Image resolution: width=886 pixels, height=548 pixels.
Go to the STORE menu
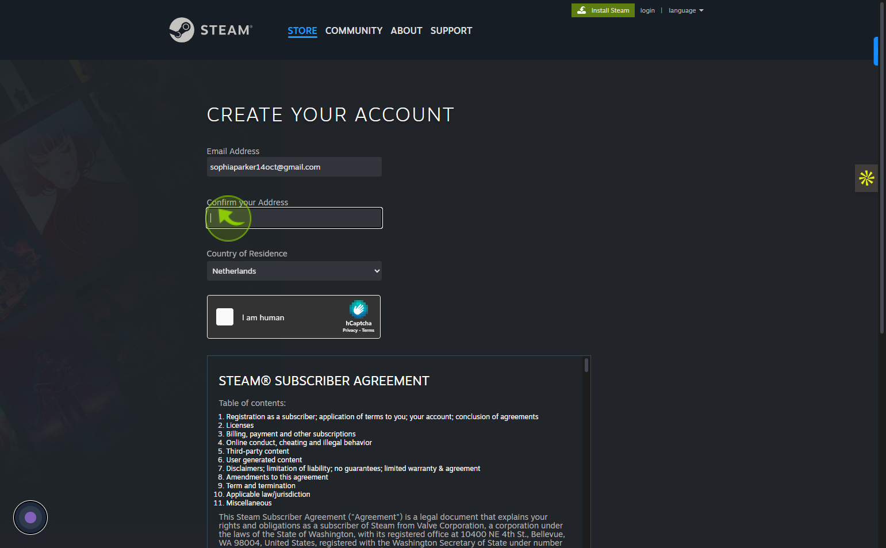tap(302, 30)
